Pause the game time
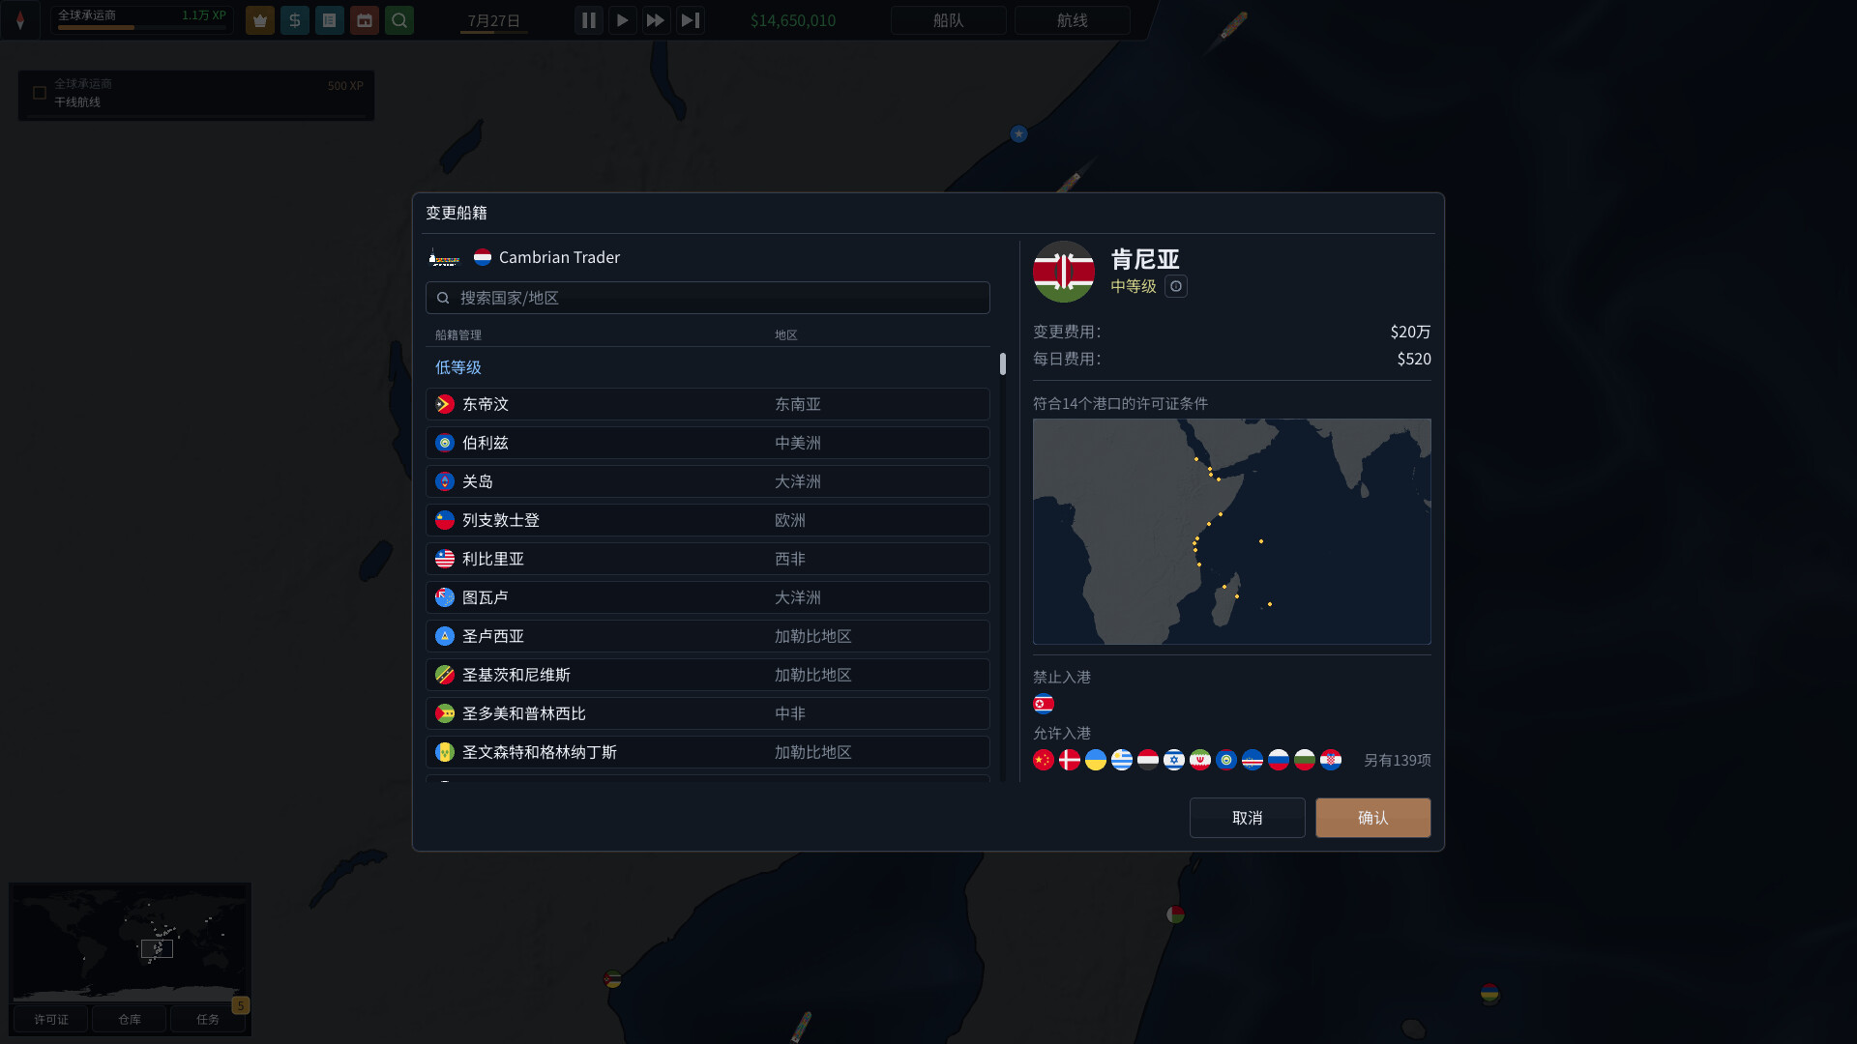This screenshot has width=1857, height=1044. 588,20
